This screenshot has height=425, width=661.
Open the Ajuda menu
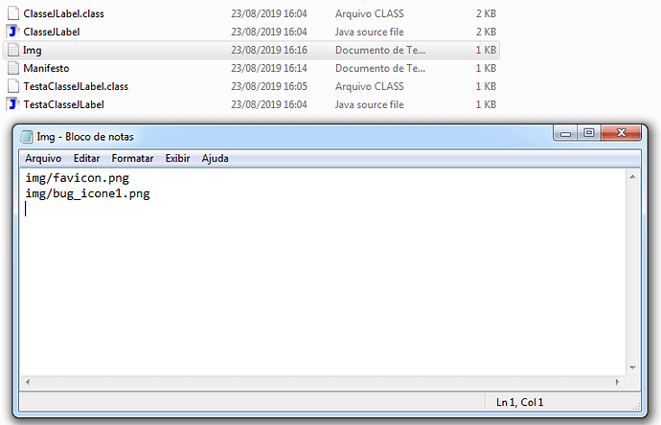[x=215, y=158]
